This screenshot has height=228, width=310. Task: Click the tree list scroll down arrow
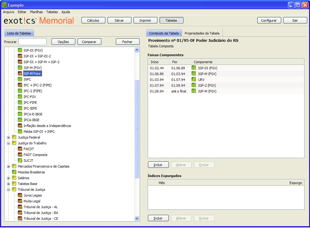coord(137,219)
